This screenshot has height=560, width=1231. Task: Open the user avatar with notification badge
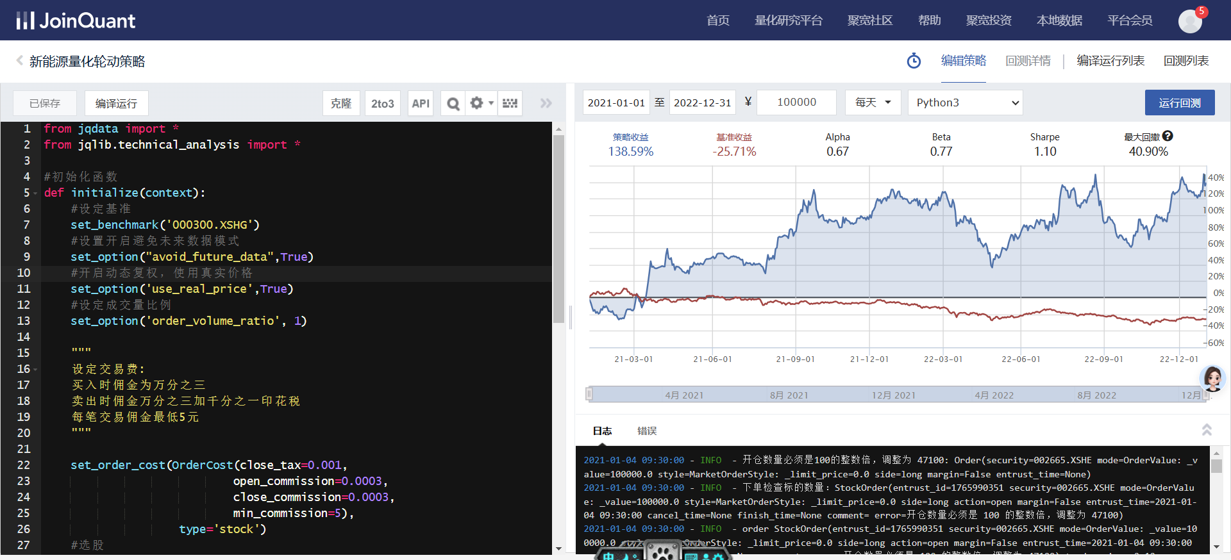pyautogui.click(x=1191, y=21)
